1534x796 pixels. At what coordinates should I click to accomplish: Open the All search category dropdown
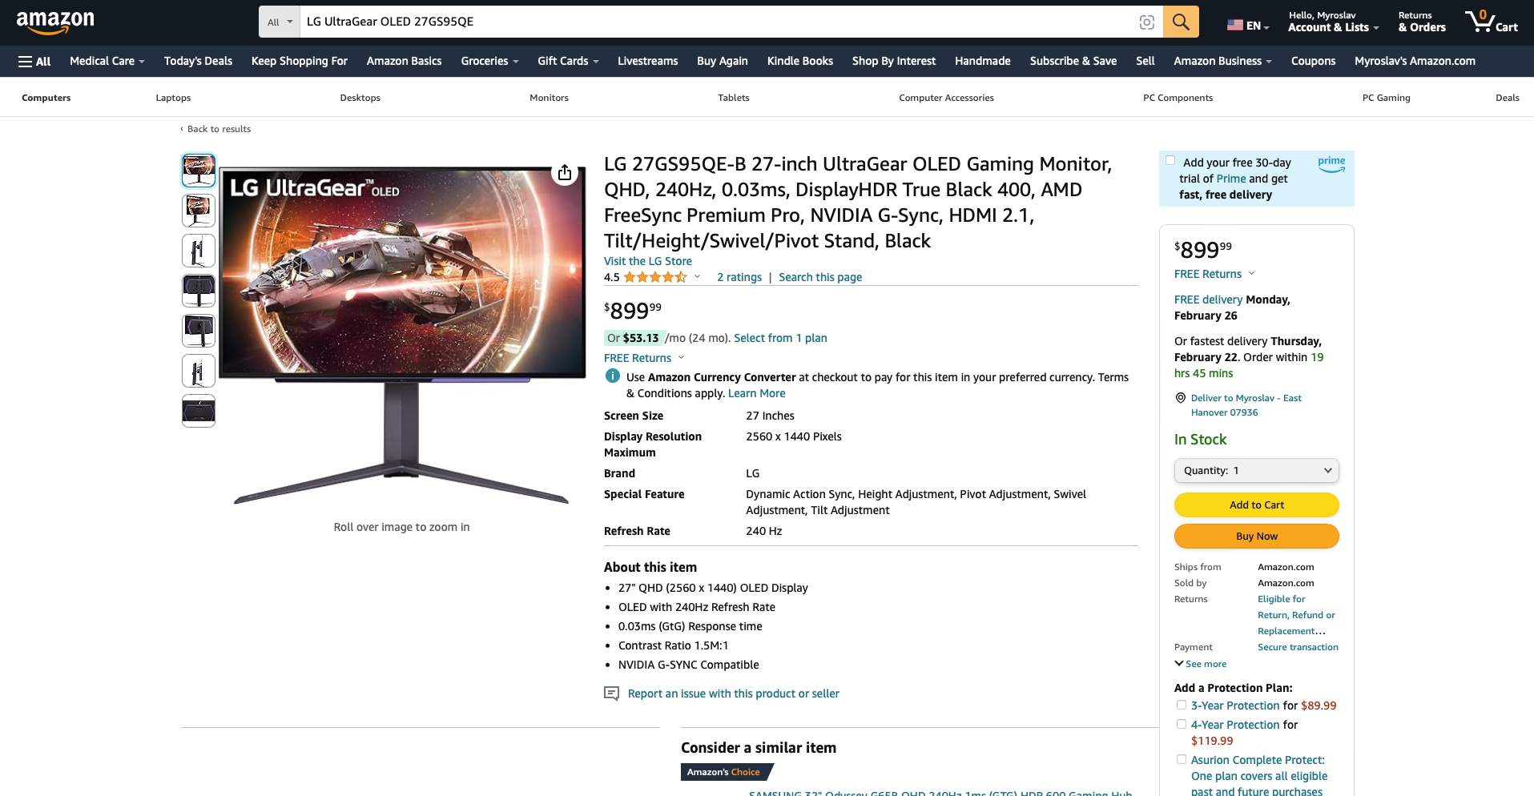pos(280,22)
